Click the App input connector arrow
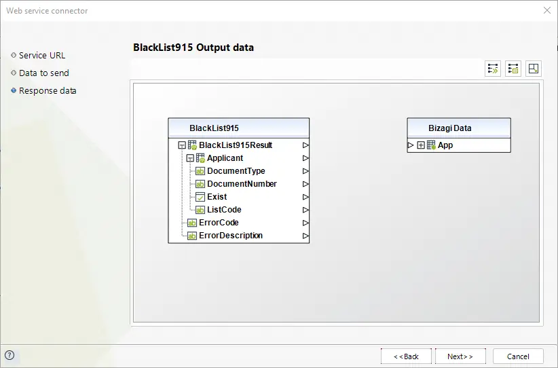558x368 pixels. [411, 145]
